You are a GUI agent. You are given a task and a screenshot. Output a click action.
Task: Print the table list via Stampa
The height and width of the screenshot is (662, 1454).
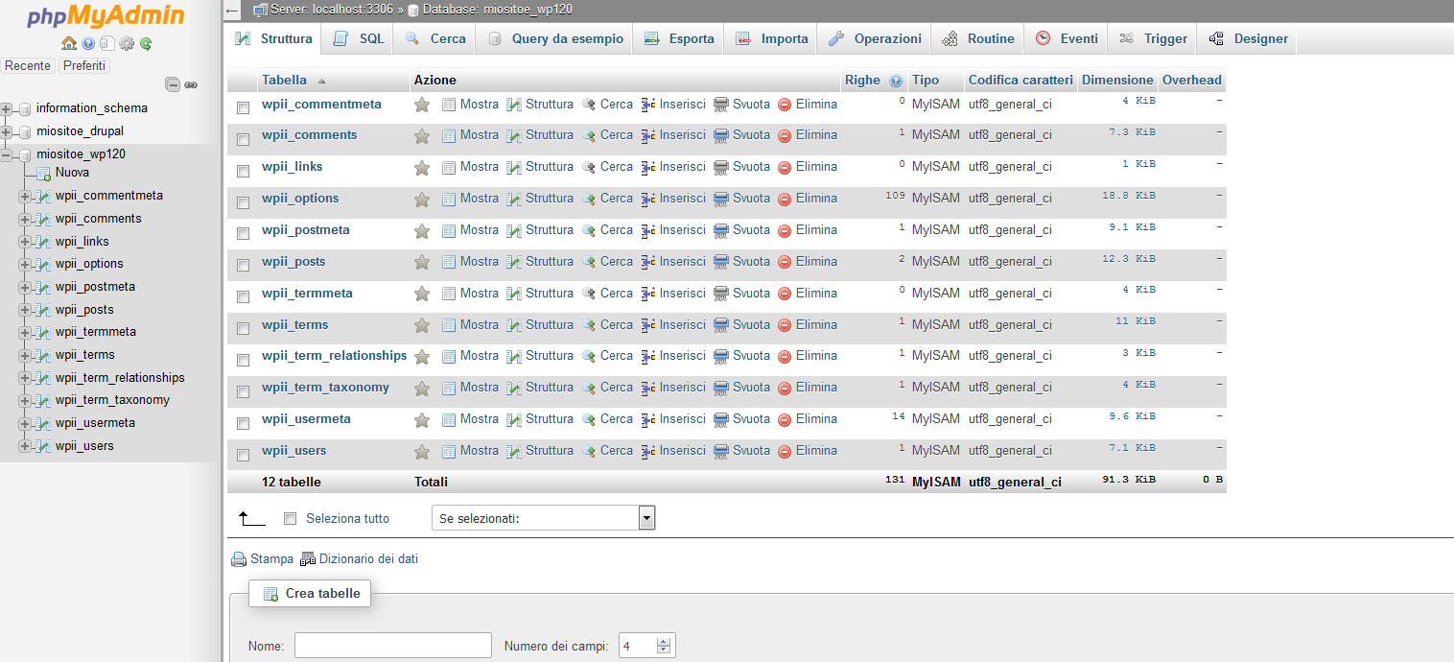pyautogui.click(x=263, y=559)
